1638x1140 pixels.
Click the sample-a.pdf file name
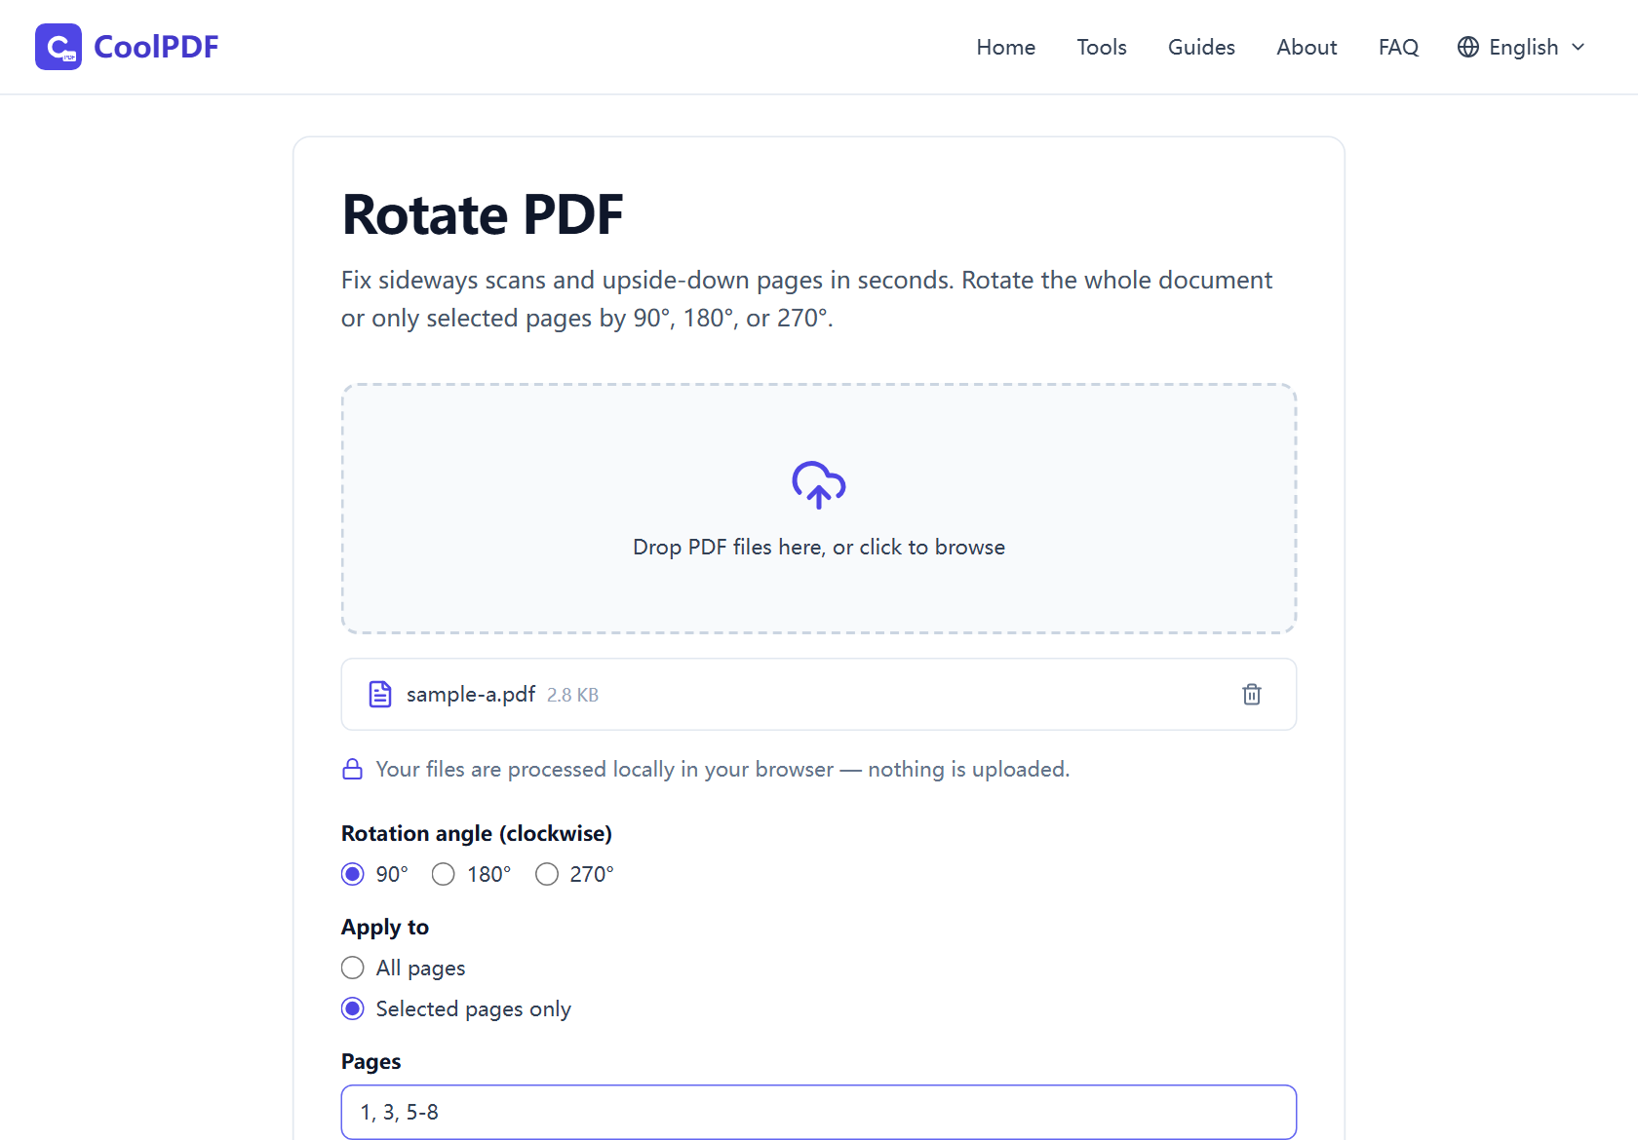point(471,694)
